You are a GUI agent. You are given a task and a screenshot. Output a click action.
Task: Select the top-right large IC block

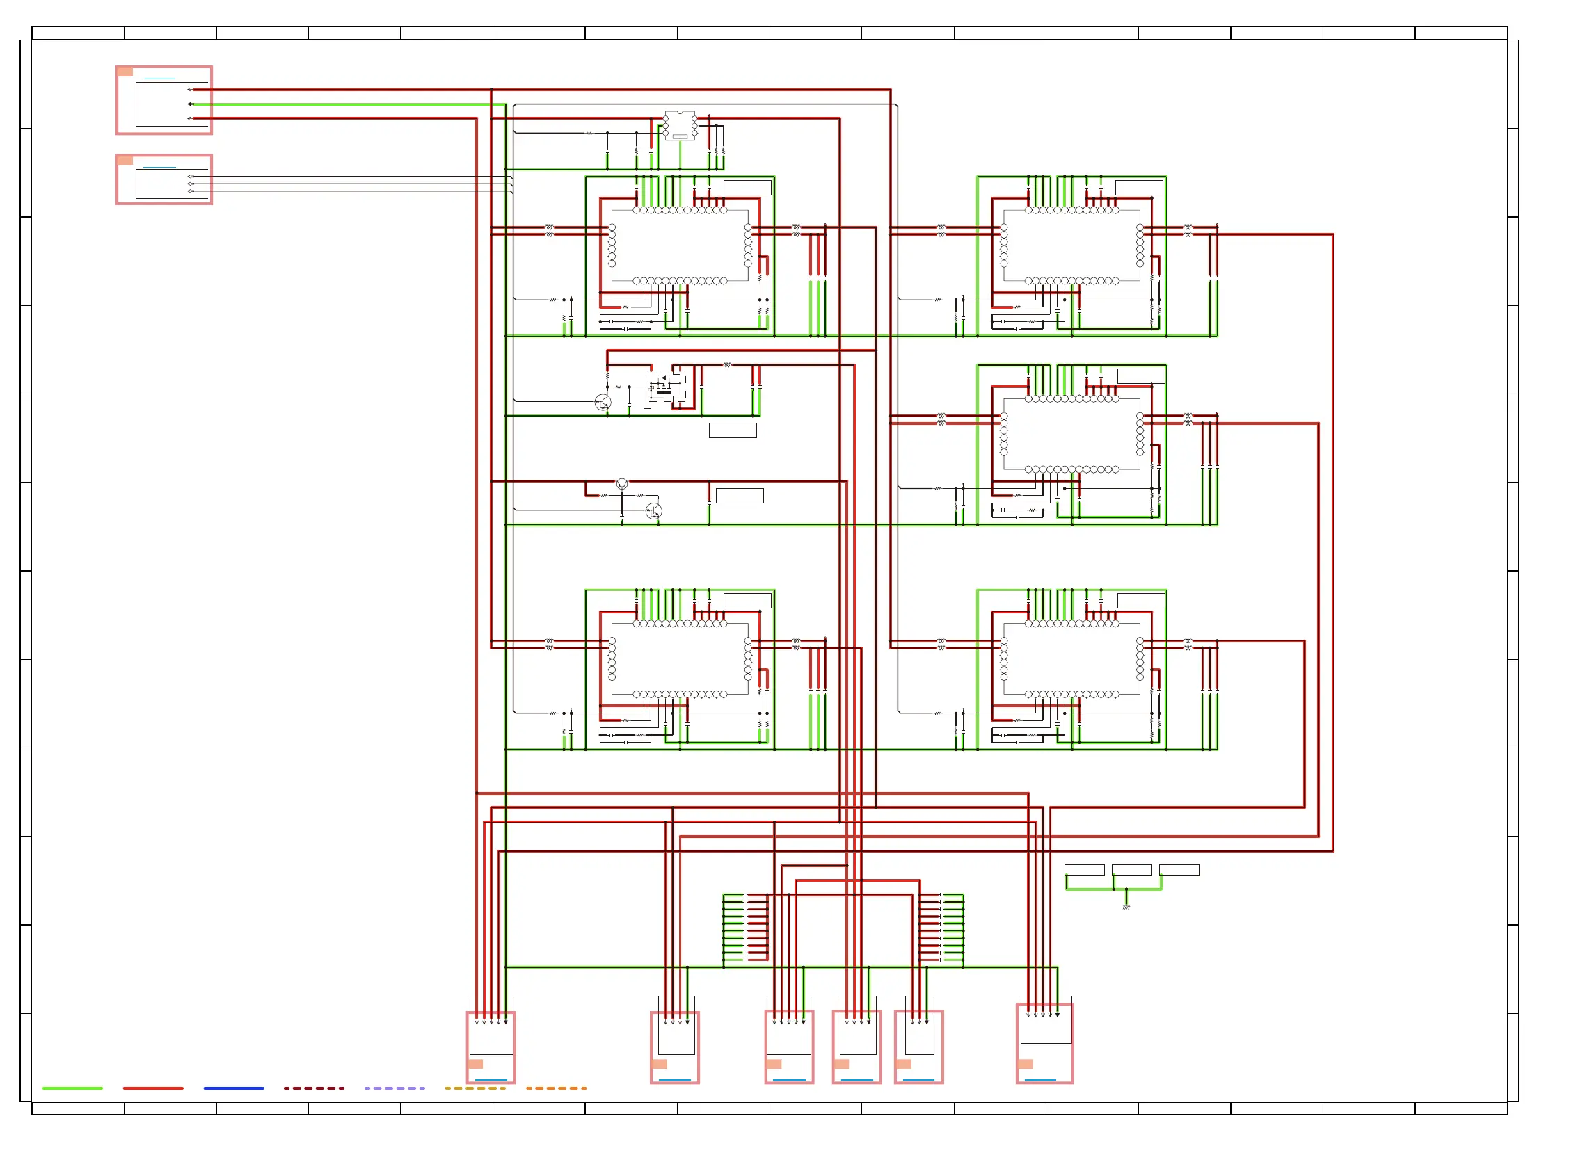(1072, 246)
